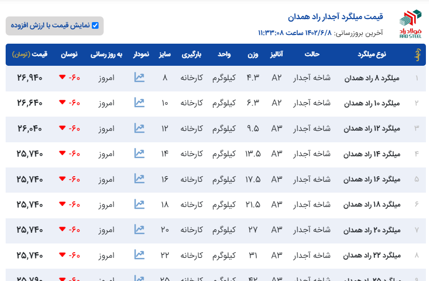
Task: Click the قیمت میلگرد آجدار راد همدان title
Action: click(x=335, y=16)
